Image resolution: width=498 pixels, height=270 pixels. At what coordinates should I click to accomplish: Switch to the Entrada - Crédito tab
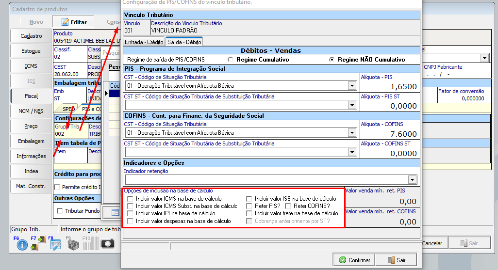144,42
